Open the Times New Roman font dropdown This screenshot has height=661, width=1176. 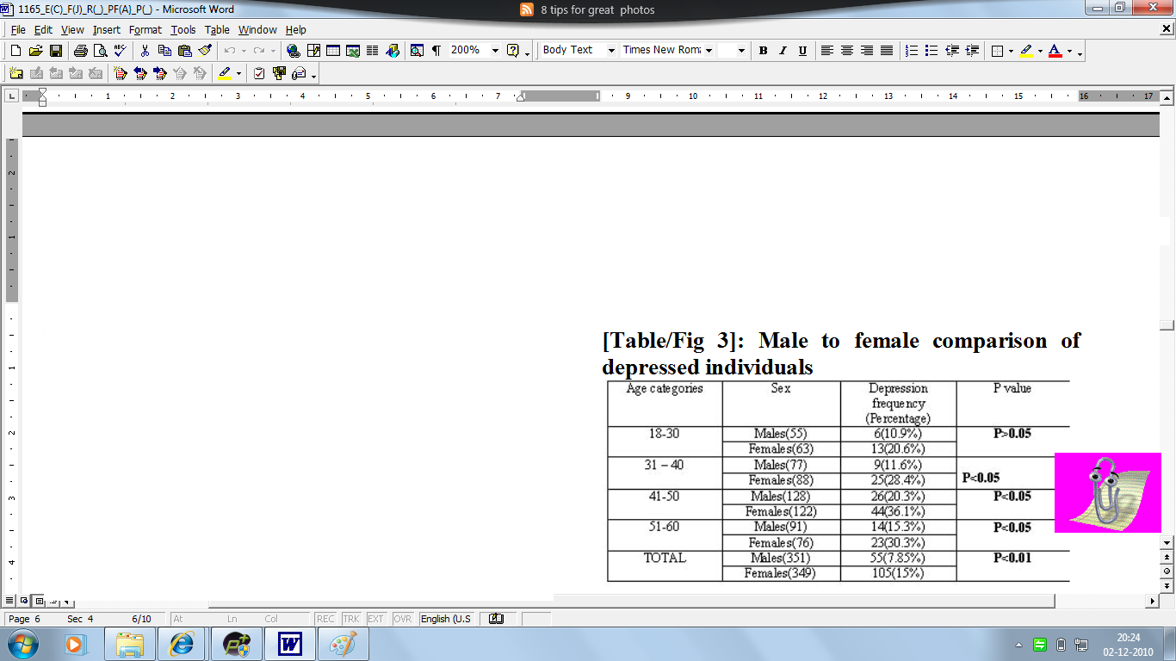(709, 51)
